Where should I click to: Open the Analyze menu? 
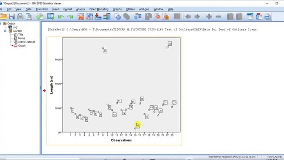tap(81, 9)
